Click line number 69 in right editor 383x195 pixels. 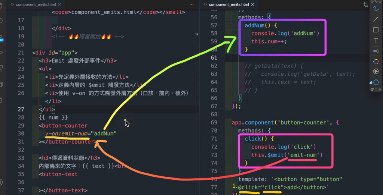click(214, 122)
